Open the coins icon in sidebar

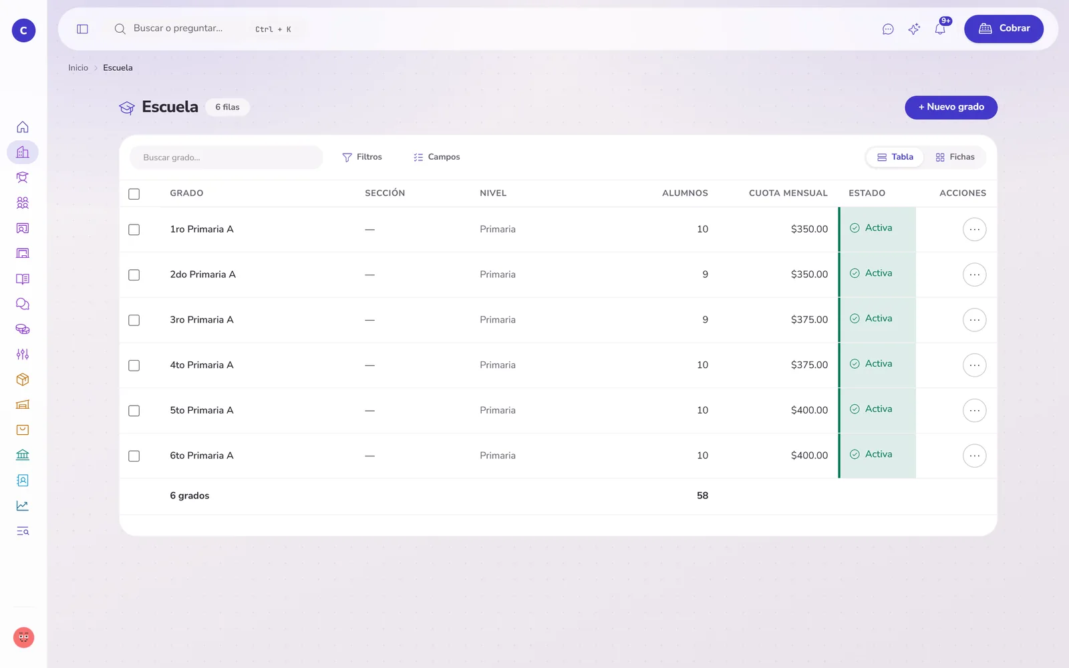23,329
